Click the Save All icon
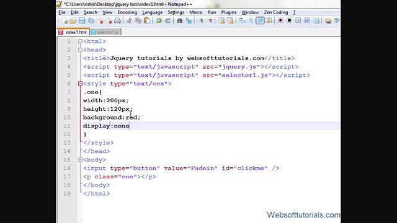The width and height of the screenshot is (397, 223). point(91,20)
